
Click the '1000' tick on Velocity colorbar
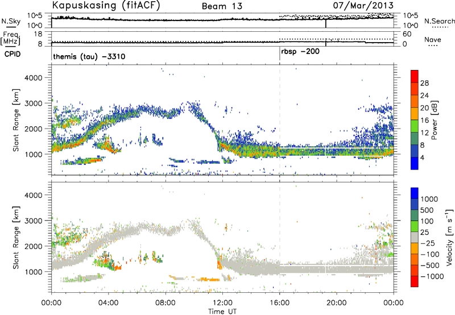click(429, 199)
